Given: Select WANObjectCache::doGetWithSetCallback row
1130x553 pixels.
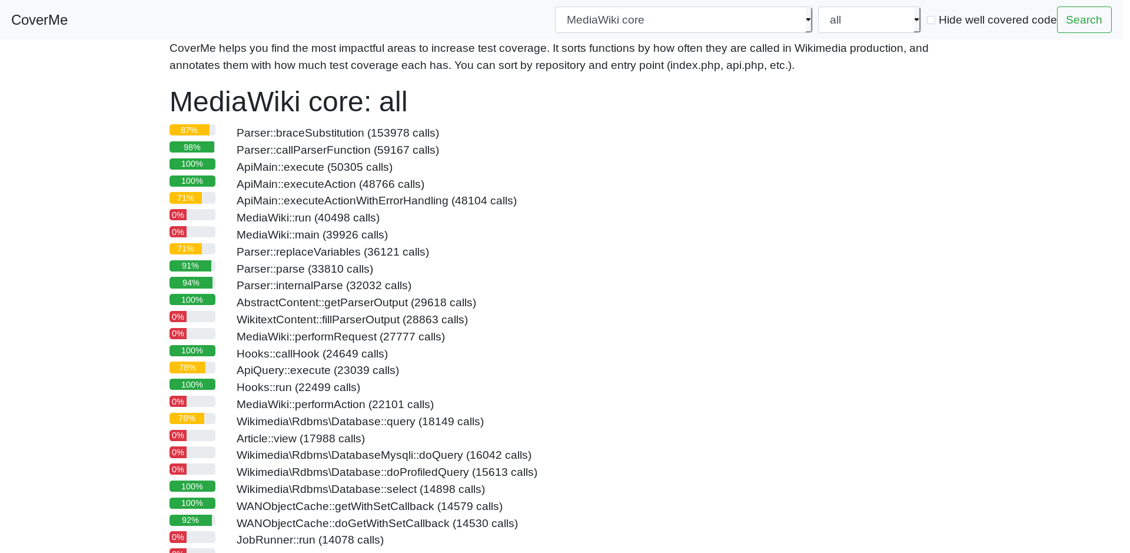Looking at the screenshot, I should pos(377,524).
